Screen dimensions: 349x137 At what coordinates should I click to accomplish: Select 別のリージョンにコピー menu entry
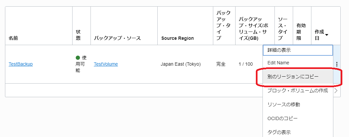[x=298, y=77]
